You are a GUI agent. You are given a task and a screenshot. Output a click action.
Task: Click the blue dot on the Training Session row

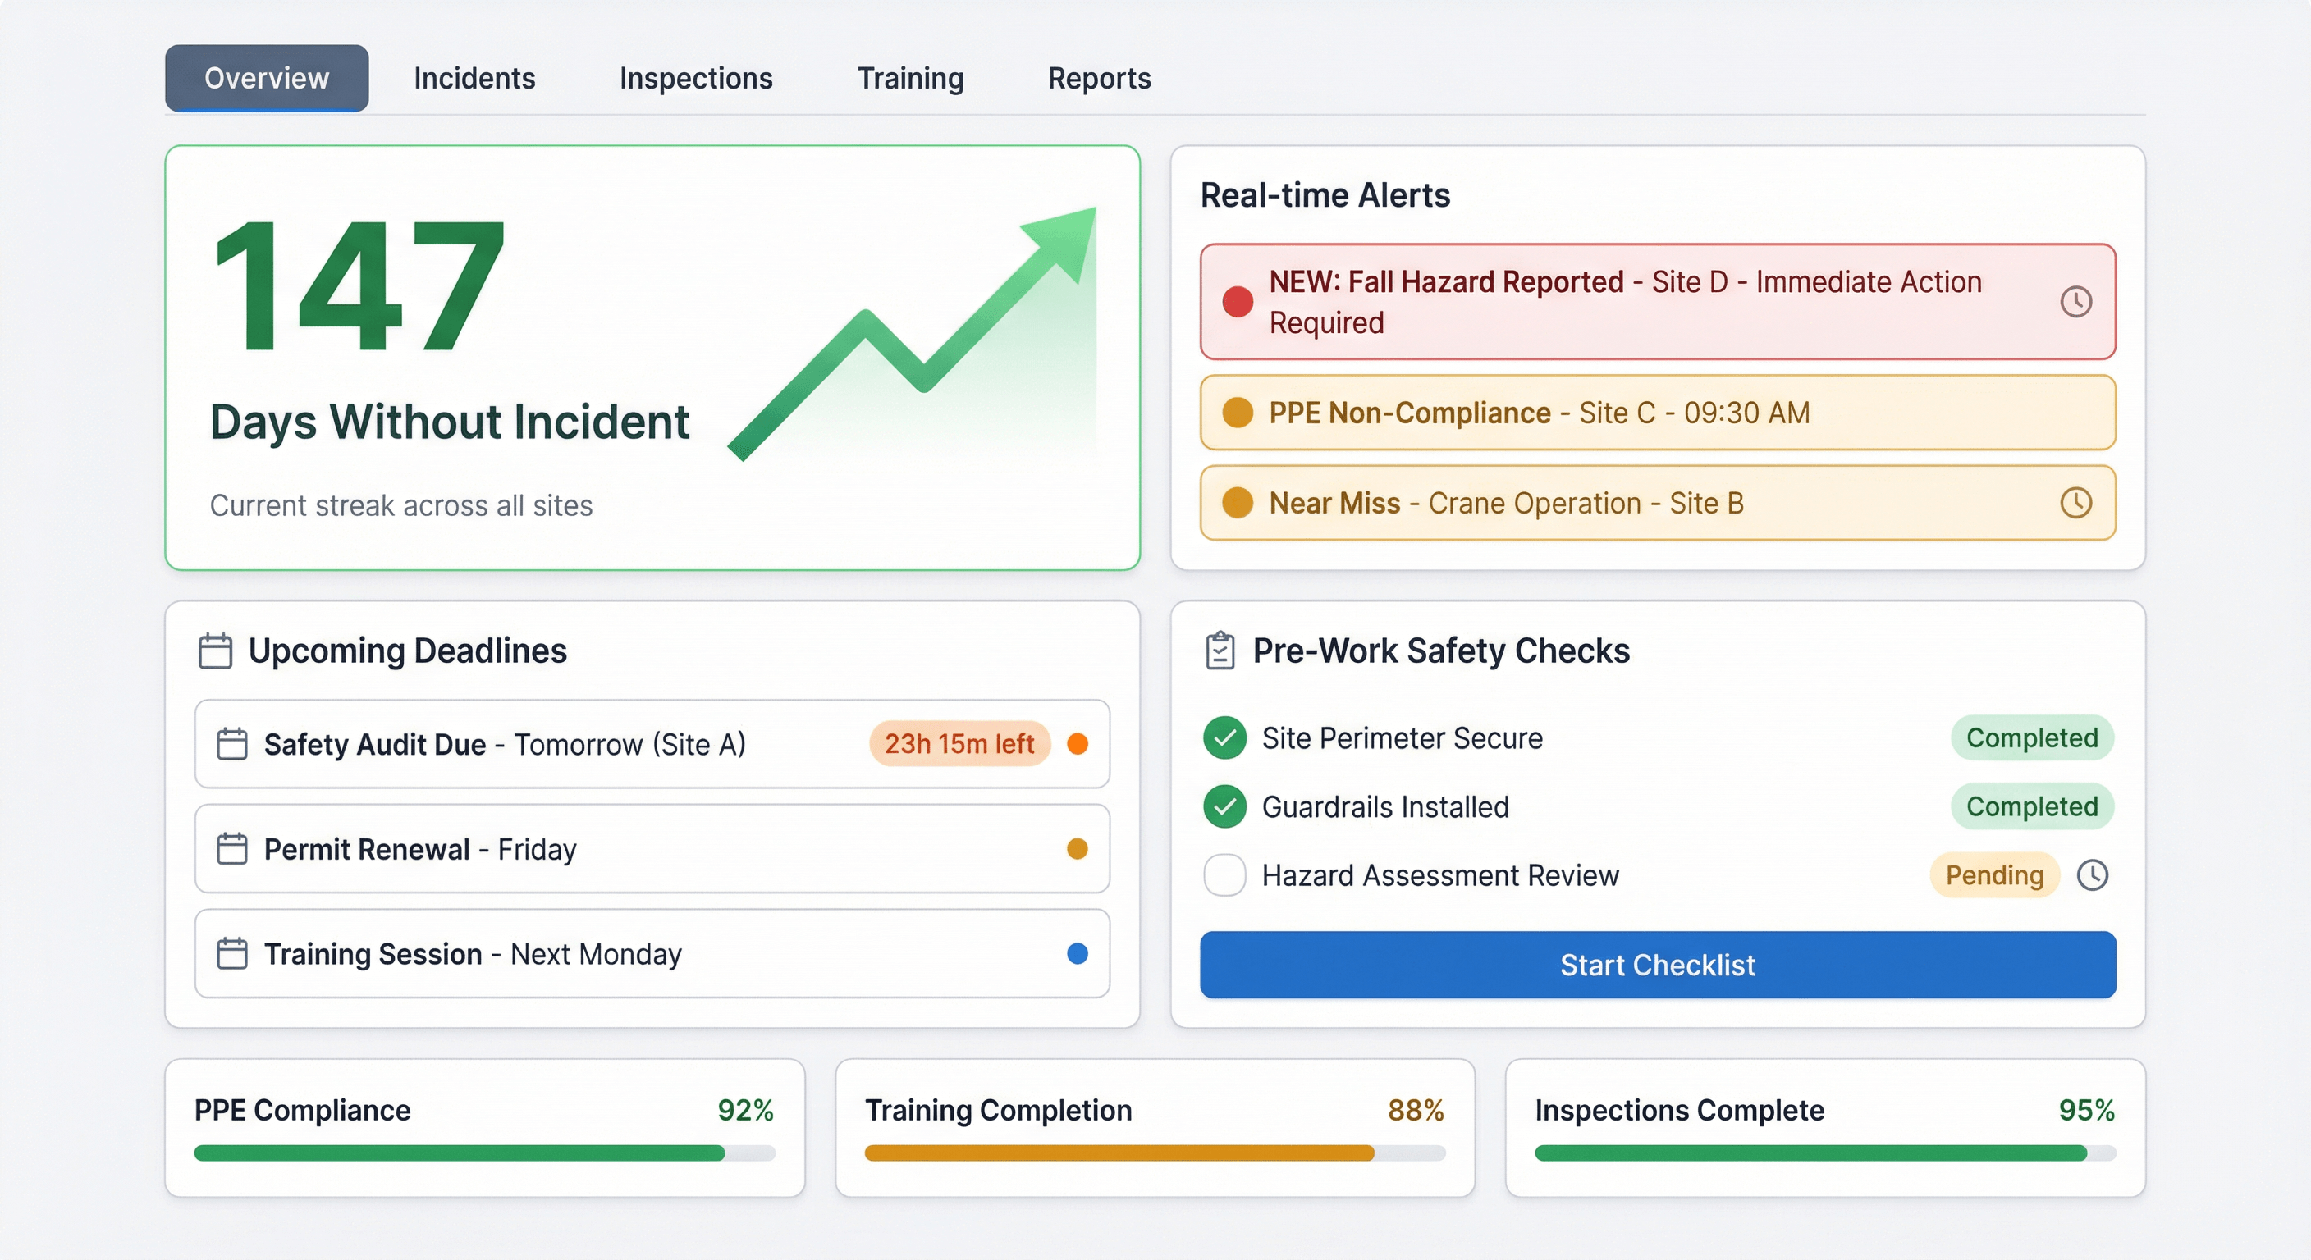[1078, 954]
